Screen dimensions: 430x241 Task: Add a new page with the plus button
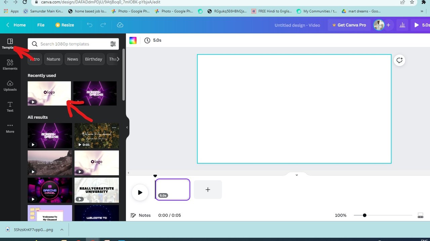(208, 190)
